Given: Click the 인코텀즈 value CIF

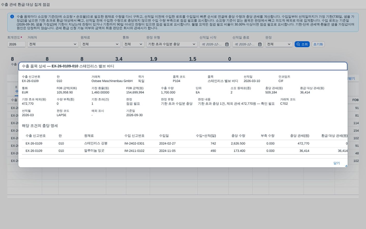Looking at the screenshot, I should (281, 81).
